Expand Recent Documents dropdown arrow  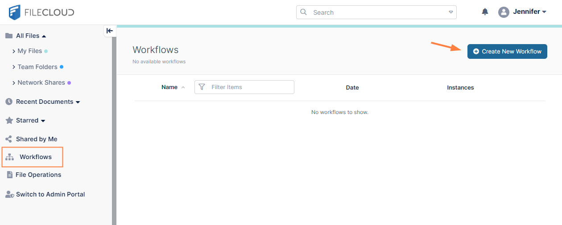point(78,102)
